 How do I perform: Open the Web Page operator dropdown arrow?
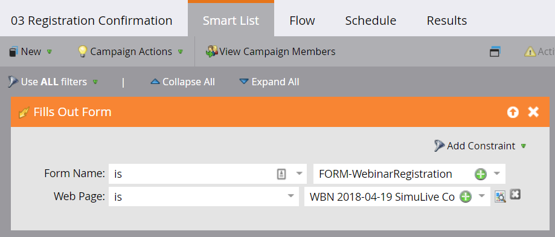[291, 196]
